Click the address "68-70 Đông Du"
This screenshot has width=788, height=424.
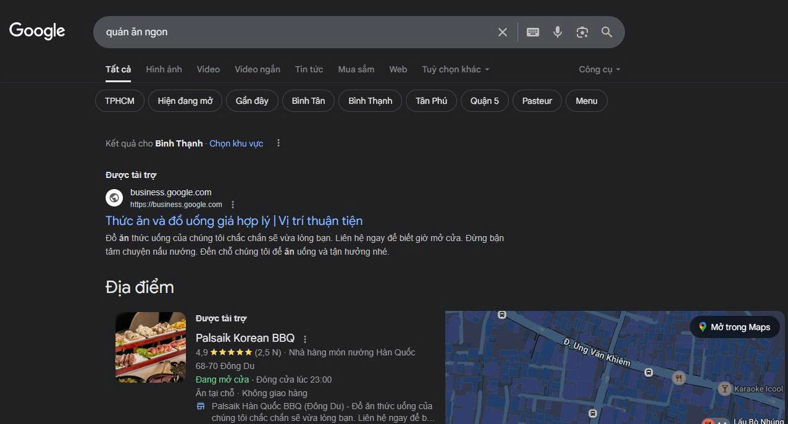[x=225, y=366]
